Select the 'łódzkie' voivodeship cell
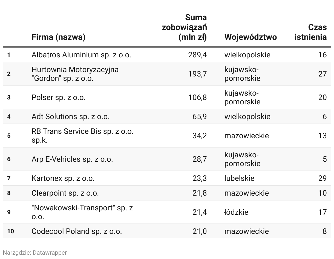The width and height of the screenshot is (334, 259). point(236,212)
